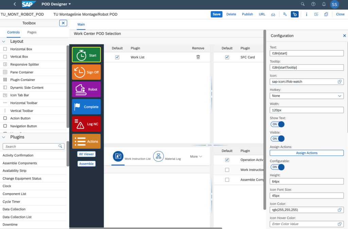Screen dimensions: 348x229
Task: Switch to the Pages tab
Action: 32,32
